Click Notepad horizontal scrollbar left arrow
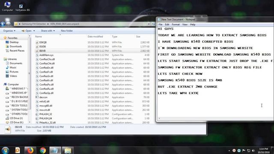This screenshot has width=274, height=154. (159, 118)
